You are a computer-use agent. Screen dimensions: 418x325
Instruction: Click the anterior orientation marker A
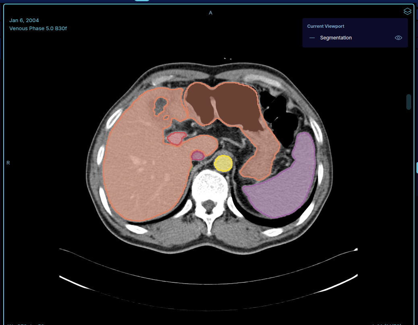tap(210, 13)
